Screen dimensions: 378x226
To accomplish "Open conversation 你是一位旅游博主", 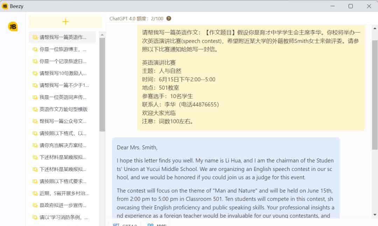I will pyautogui.click(x=63, y=49).
